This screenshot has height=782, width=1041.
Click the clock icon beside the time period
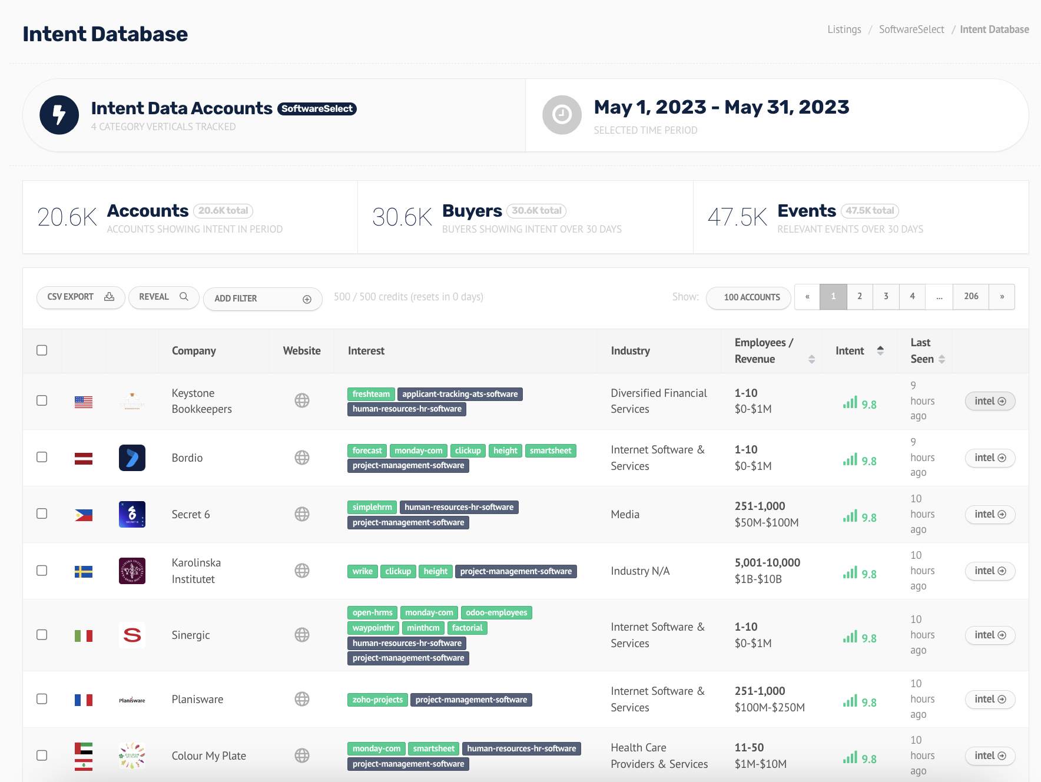(x=562, y=114)
